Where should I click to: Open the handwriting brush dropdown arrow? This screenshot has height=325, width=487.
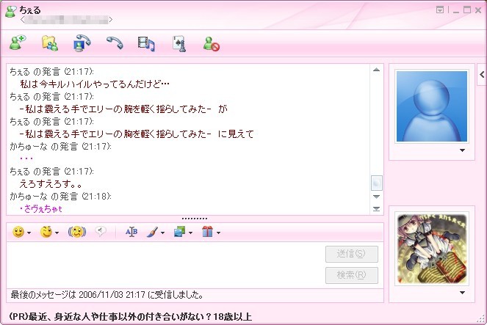point(162,233)
